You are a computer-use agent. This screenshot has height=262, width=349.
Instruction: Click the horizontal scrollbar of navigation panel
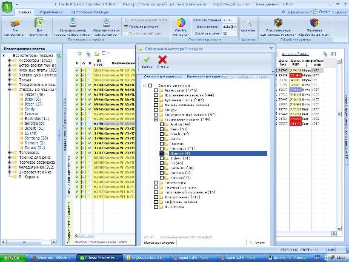pyautogui.click(x=28, y=242)
